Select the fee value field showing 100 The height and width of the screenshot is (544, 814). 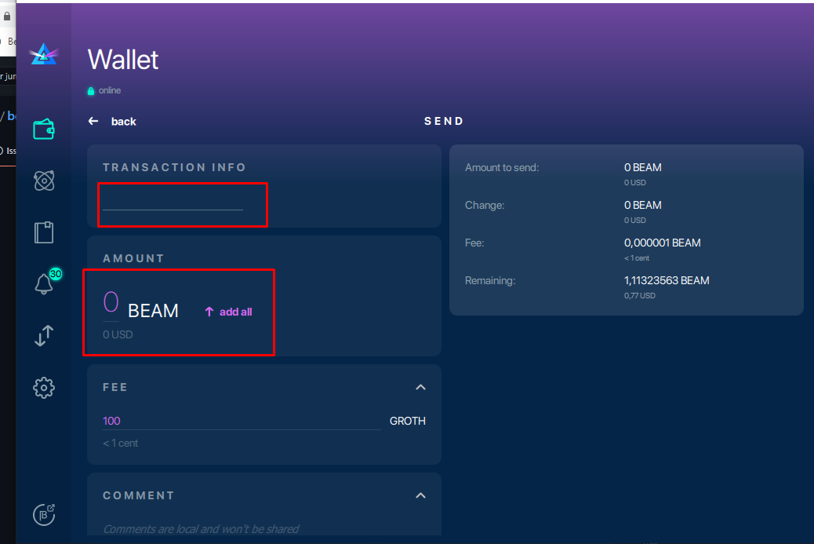tap(111, 421)
